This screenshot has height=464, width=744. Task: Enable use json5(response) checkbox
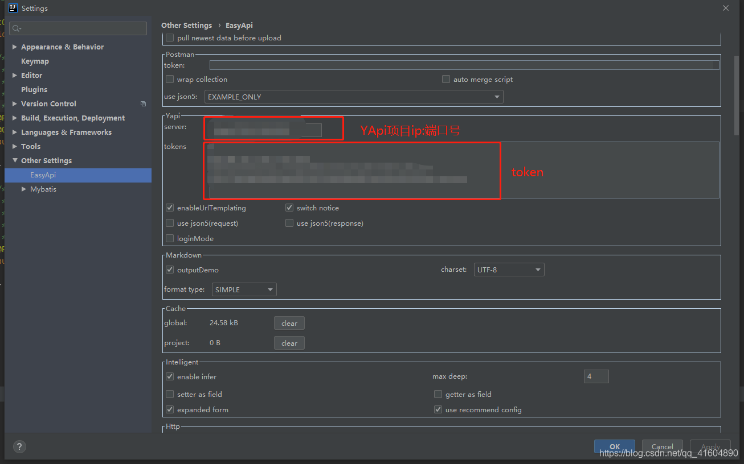click(x=289, y=223)
